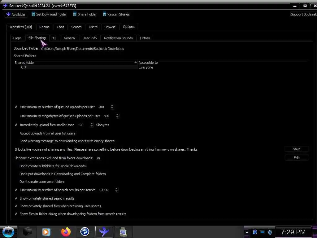Click the Available status bird icon
The width and height of the screenshot is (317, 238).
8,14
